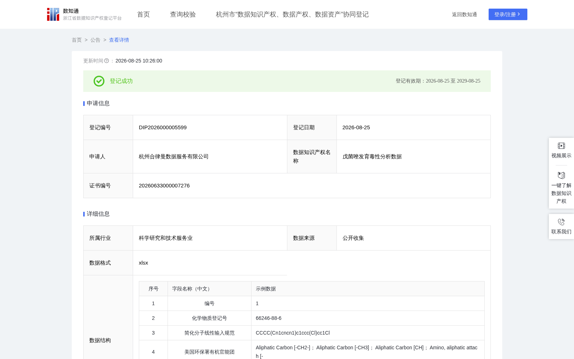574x359 pixels.
Task: Click the update time 2026-08-25 10:26:00
Action: (x=139, y=61)
